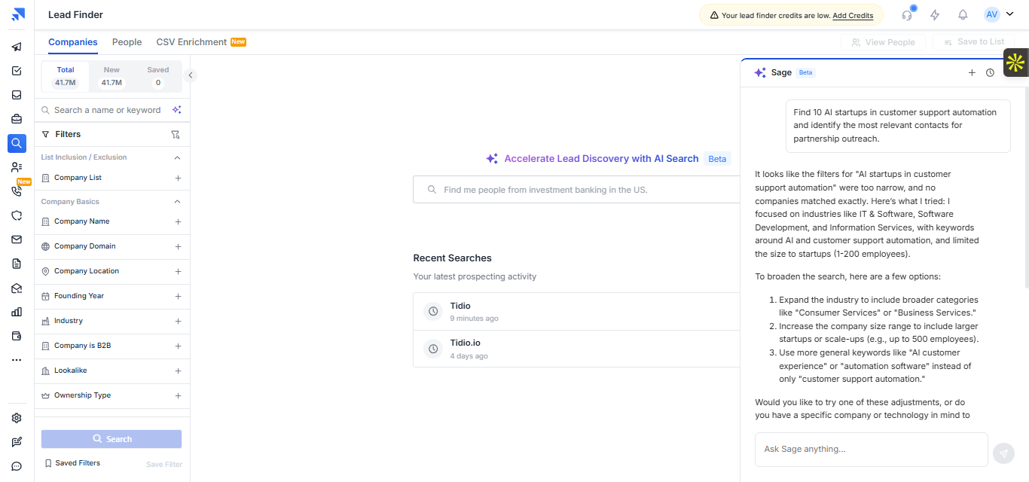This screenshot has height=482, width=1029.
Task: Click the app logo in the sidebar
Action: [x=17, y=14]
